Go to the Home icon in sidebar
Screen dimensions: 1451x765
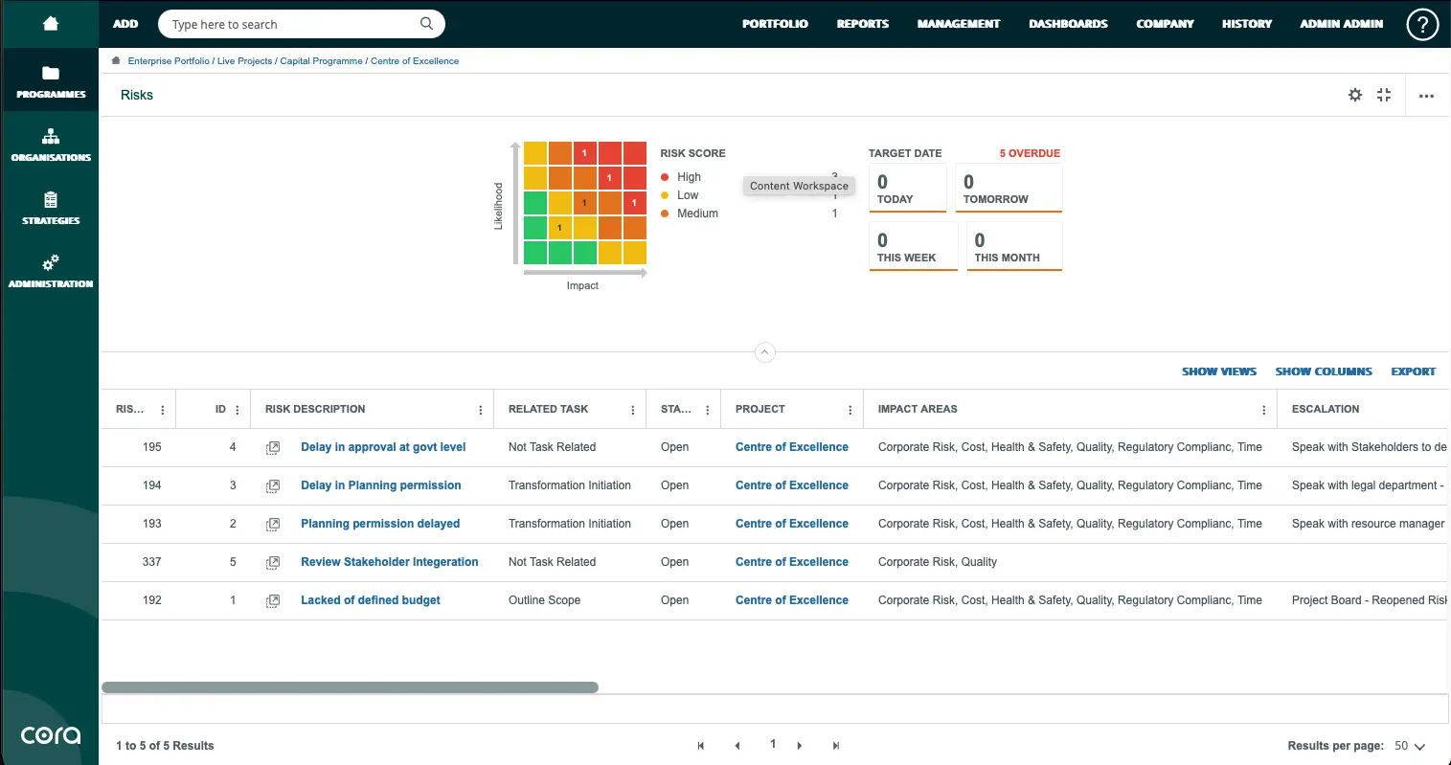tap(51, 24)
